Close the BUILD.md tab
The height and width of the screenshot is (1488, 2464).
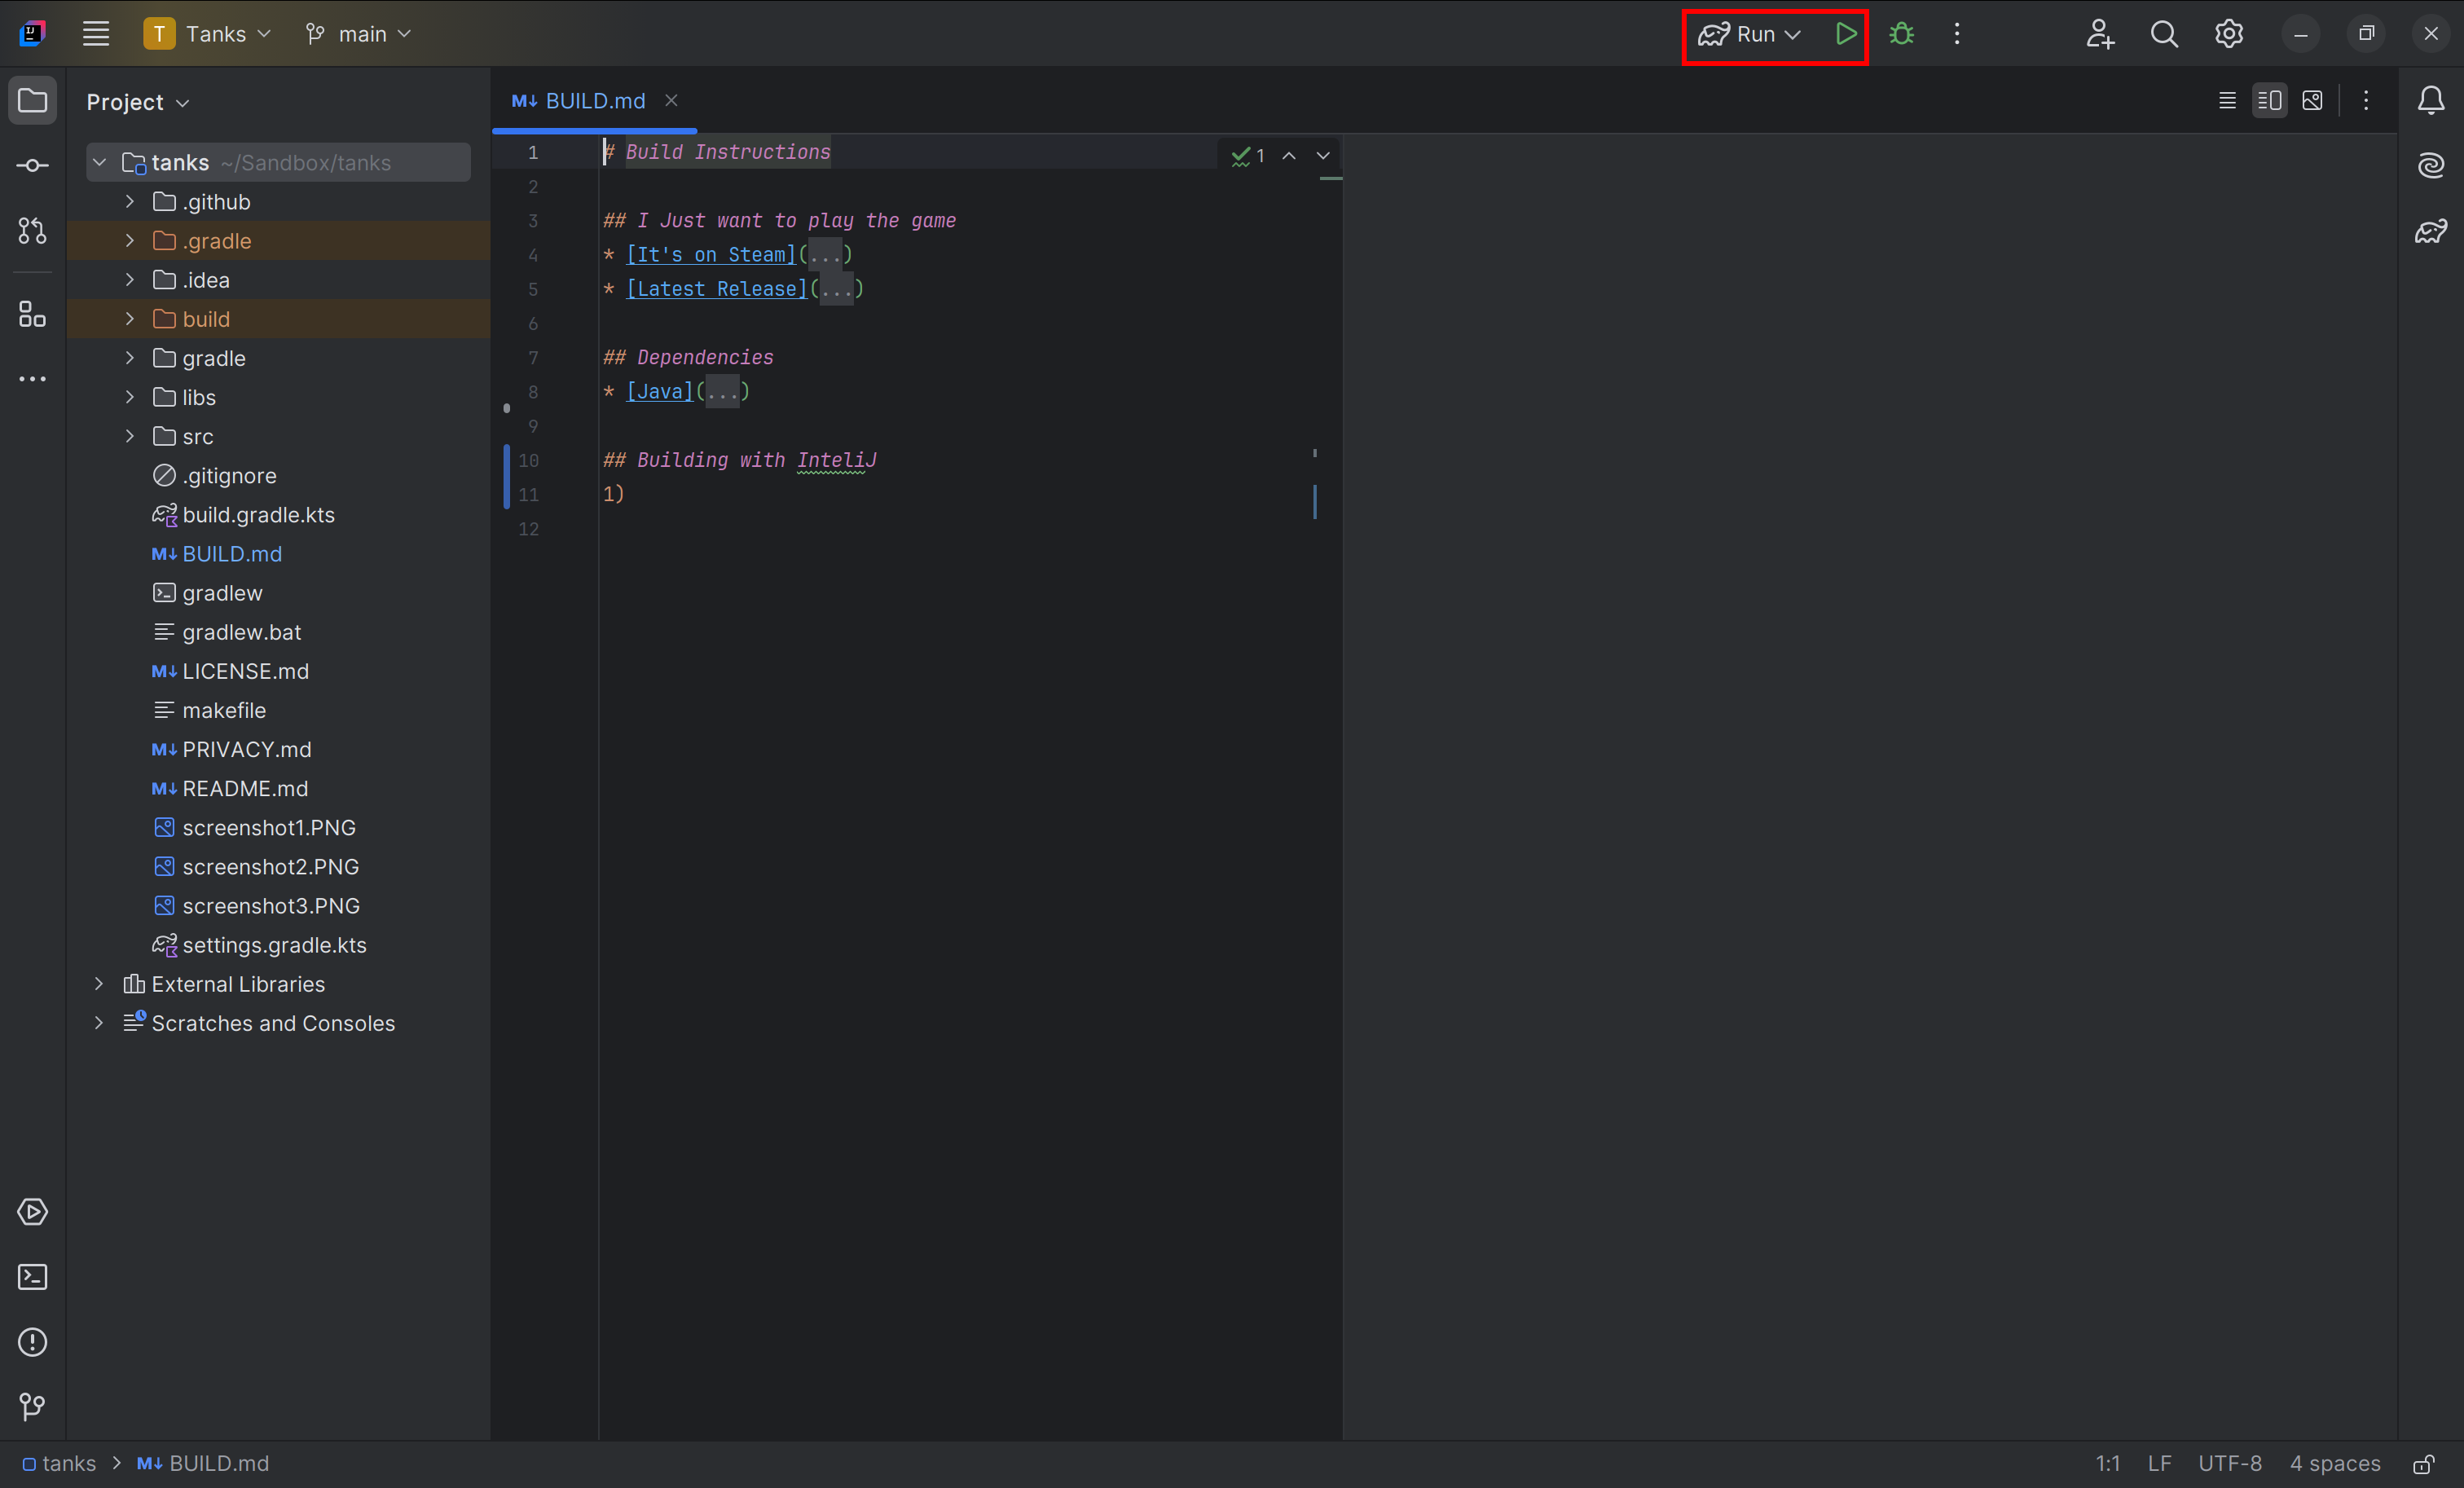point(671,100)
